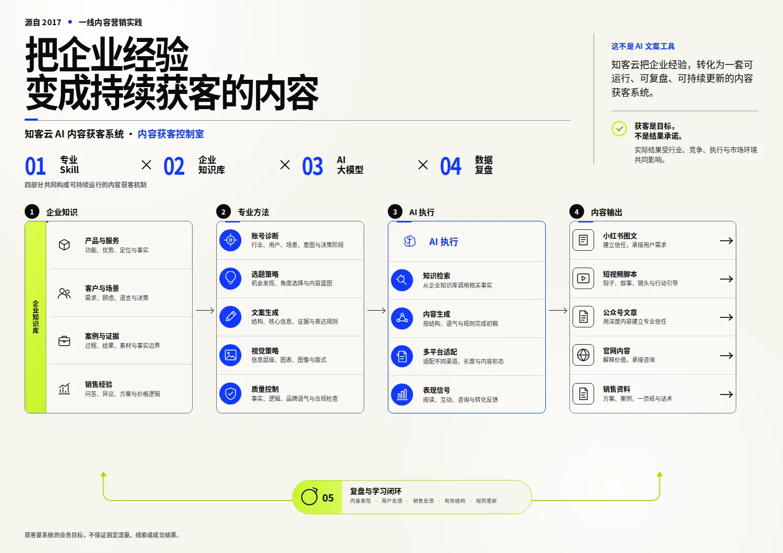
Task: Click the 企业知识库 green vertical bar
Action: coord(36,317)
